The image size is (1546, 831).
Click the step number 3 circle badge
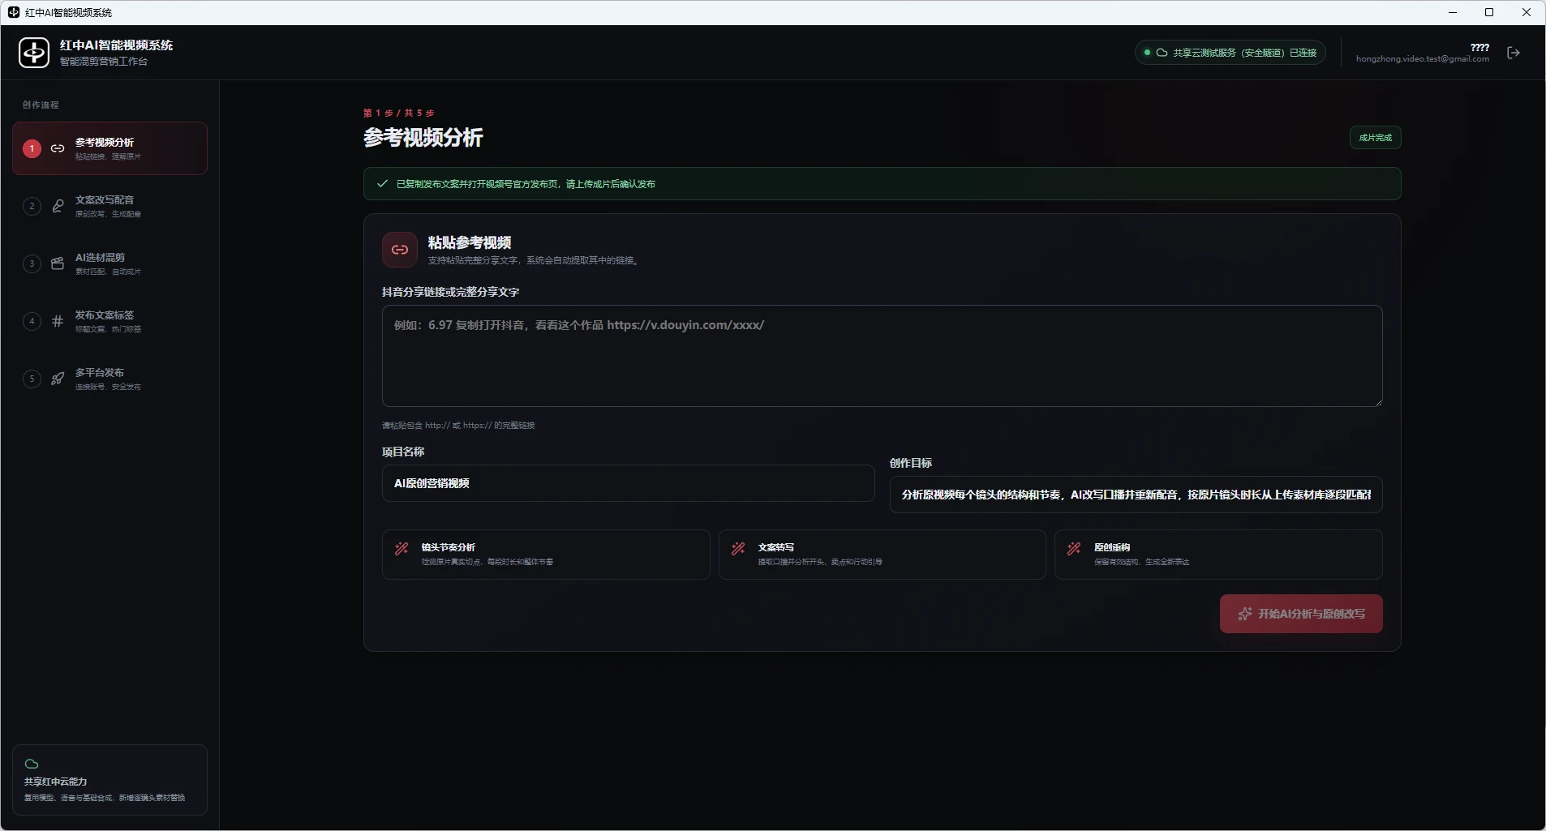pyautogui.click(x=32, y=263)
